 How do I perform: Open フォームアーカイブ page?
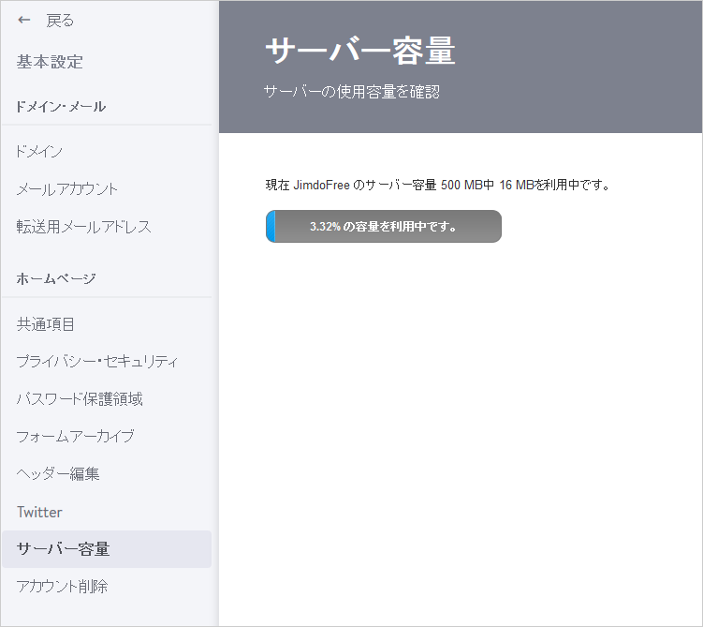(x=75, y=436)
